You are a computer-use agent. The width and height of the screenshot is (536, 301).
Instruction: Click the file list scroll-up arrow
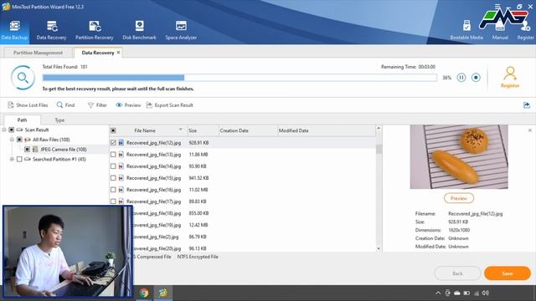point(379,128)
